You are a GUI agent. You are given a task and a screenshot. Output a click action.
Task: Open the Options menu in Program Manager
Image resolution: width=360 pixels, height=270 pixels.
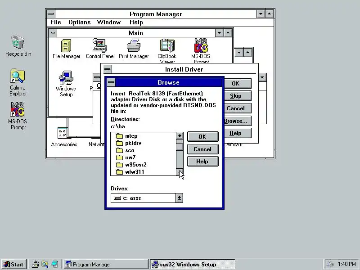80,22
